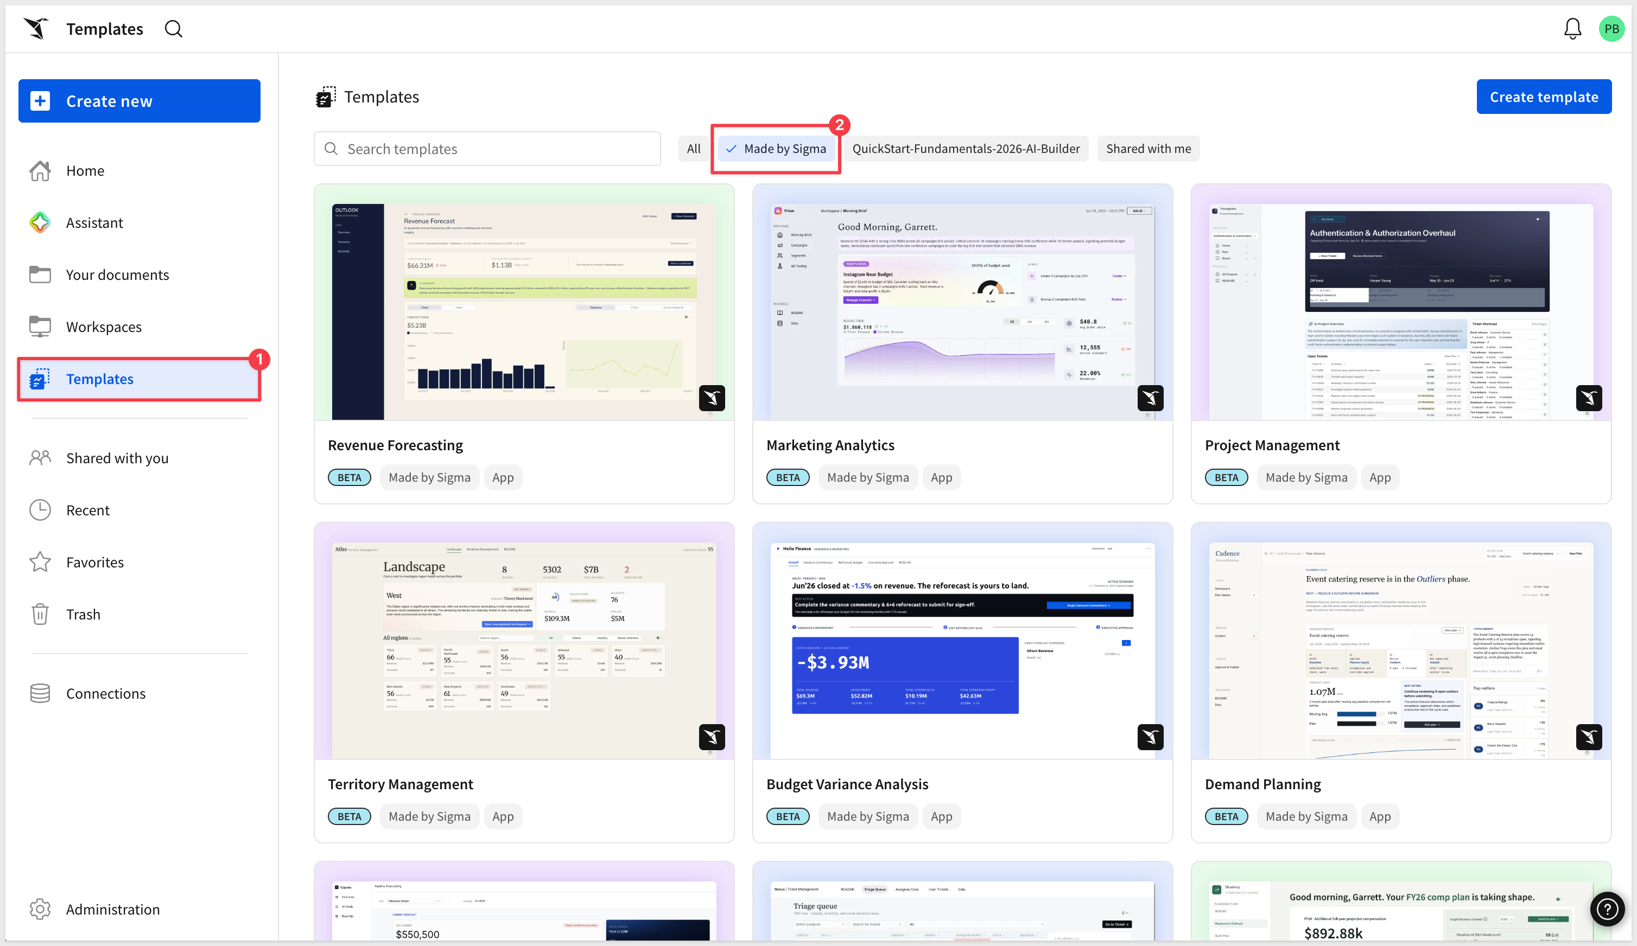1637x946 pixels.
Task: Toggle the Made by Sigma filter chip
Action: (776, 149)
